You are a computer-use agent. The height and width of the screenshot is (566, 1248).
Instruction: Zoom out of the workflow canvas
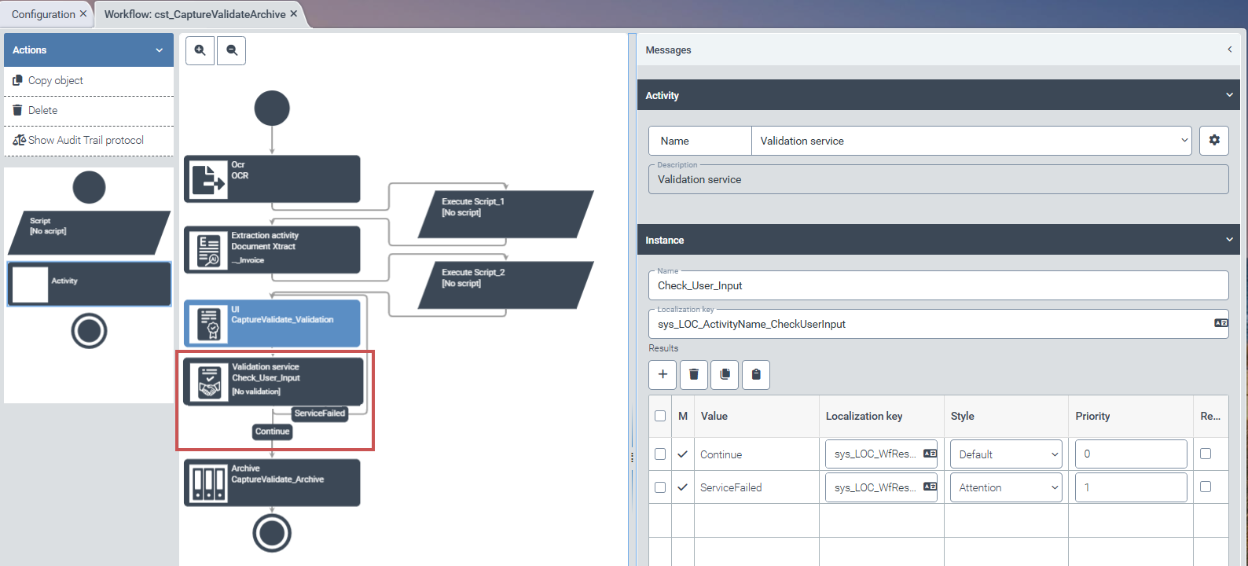click(232, 50)
